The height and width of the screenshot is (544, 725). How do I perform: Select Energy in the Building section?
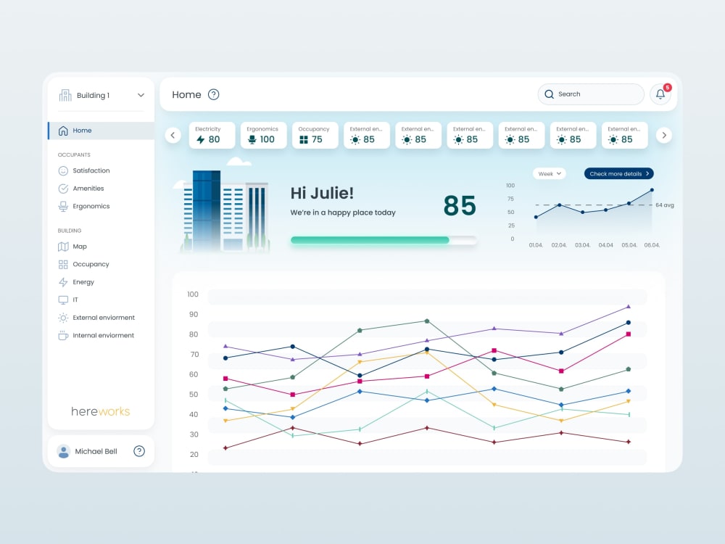pos(101,282)
